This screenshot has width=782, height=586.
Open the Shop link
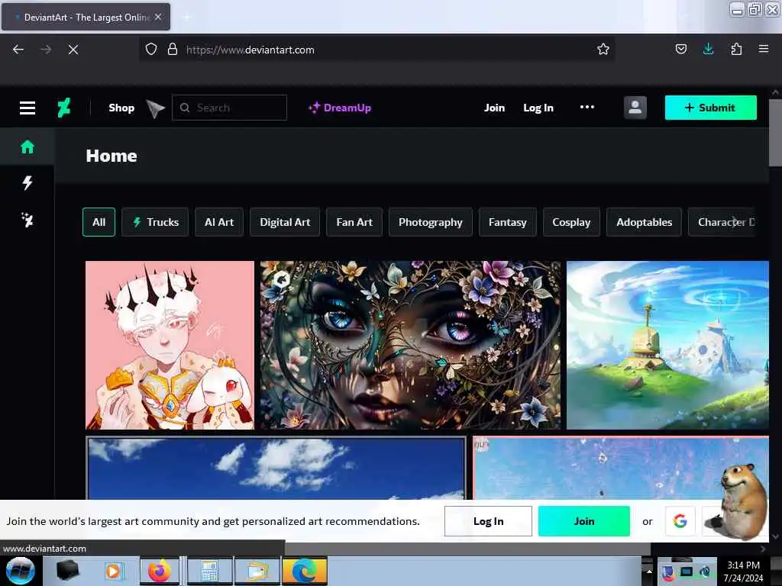click(x=121, y=108)
